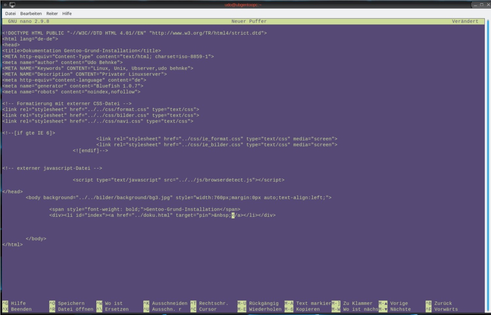Click the ^K Ausschneiden shortcut

coord(165,303)
